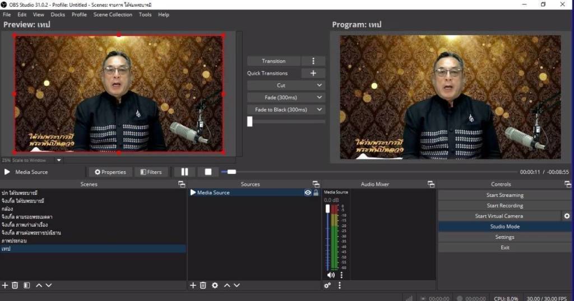This screenshot has width=574, height=301.
Task: Pause the media source playback
Action: (184, 172)
